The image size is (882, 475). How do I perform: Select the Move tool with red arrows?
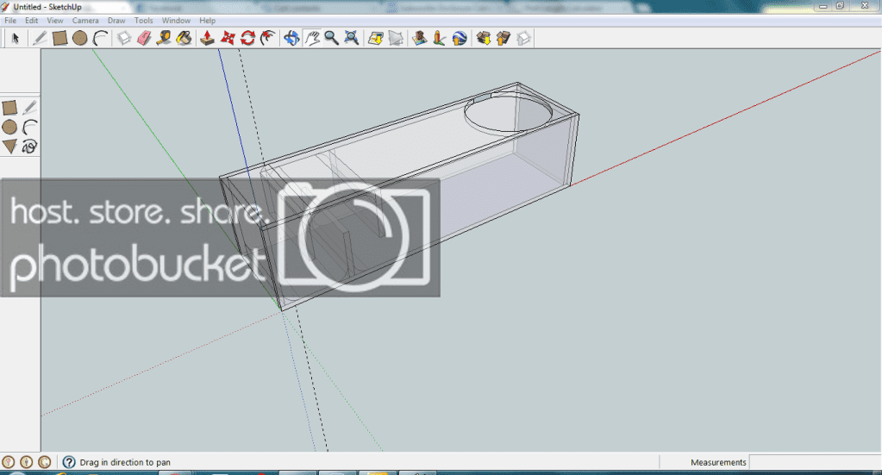coord(228,38)
